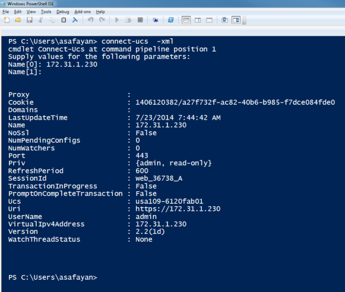Open a script using the folder icon
Screen dimensions: 345x292
pos(18,20)
